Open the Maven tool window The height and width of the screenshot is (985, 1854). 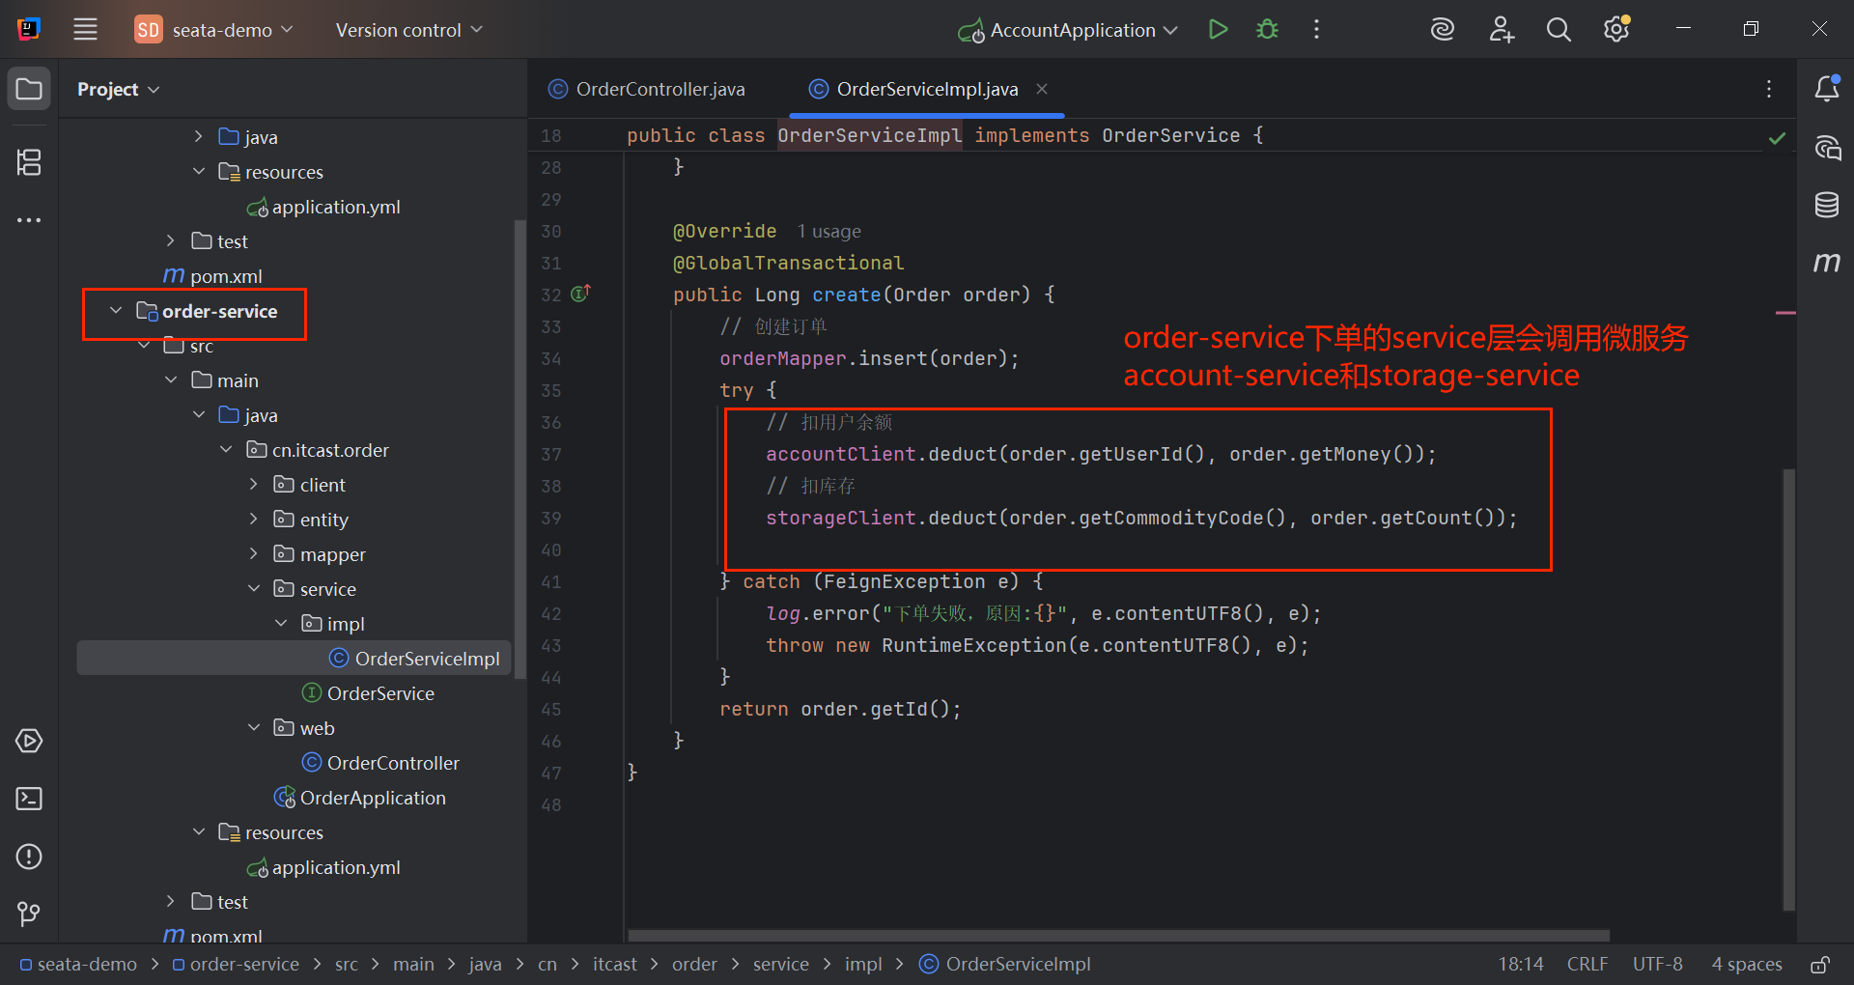click(1827, 262)
